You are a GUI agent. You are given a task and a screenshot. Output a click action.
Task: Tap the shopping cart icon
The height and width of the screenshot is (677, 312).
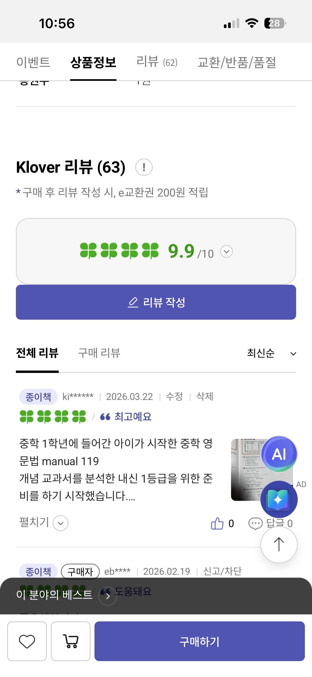click(x=71, y=641)
